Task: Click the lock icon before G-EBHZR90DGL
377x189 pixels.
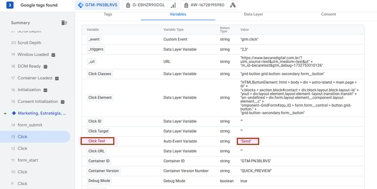Action: coord(128,5)
